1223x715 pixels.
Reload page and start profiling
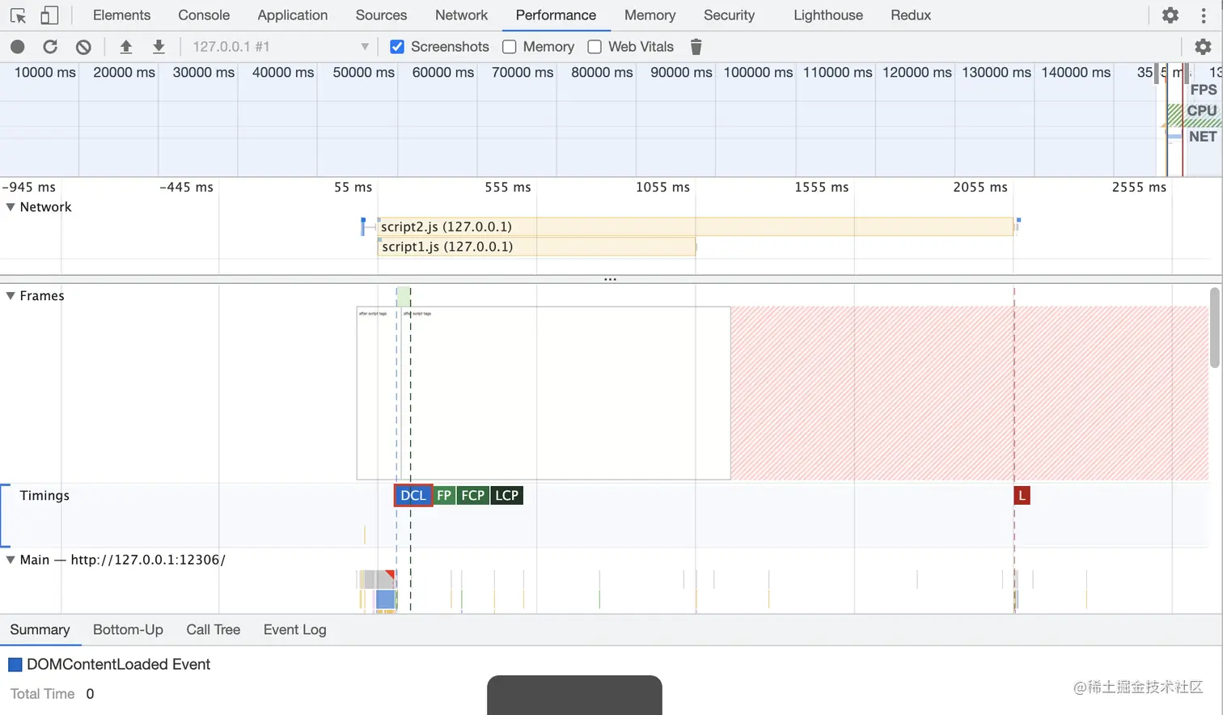50,47
